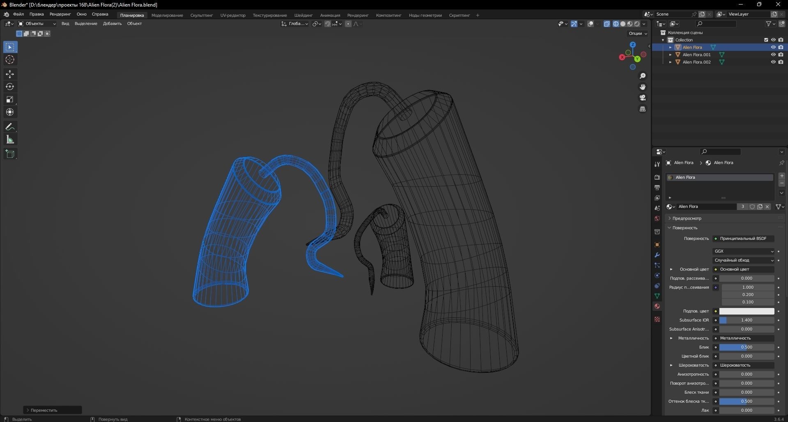This screenshot has width=788, height=422.
Task: Open the Render properties tab
Action: click(657, 177)
